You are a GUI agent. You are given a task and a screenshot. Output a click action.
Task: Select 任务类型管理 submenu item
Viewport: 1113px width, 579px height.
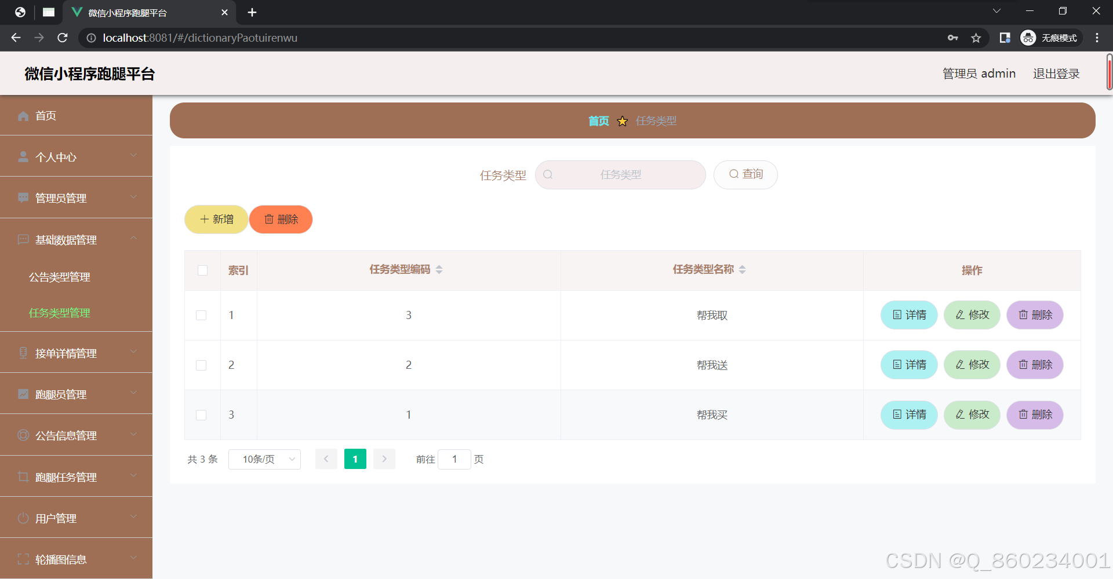(60, 313)
